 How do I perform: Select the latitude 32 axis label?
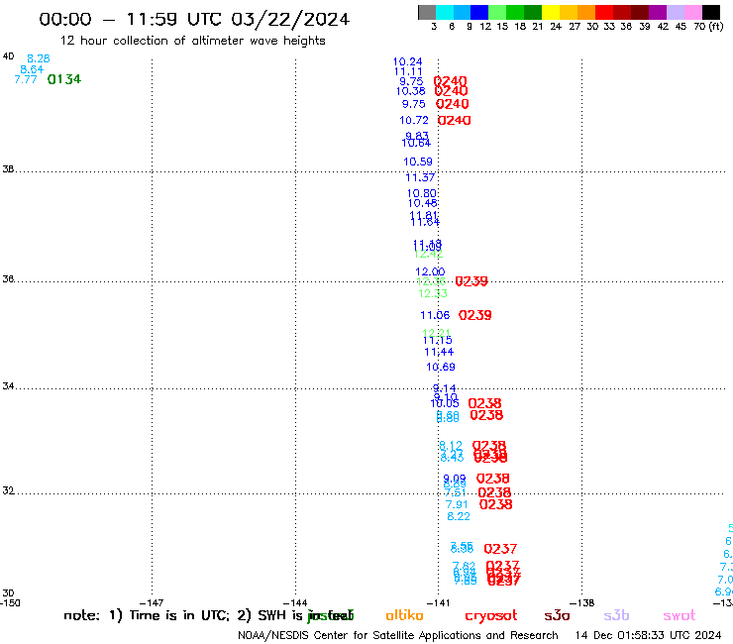8,491
